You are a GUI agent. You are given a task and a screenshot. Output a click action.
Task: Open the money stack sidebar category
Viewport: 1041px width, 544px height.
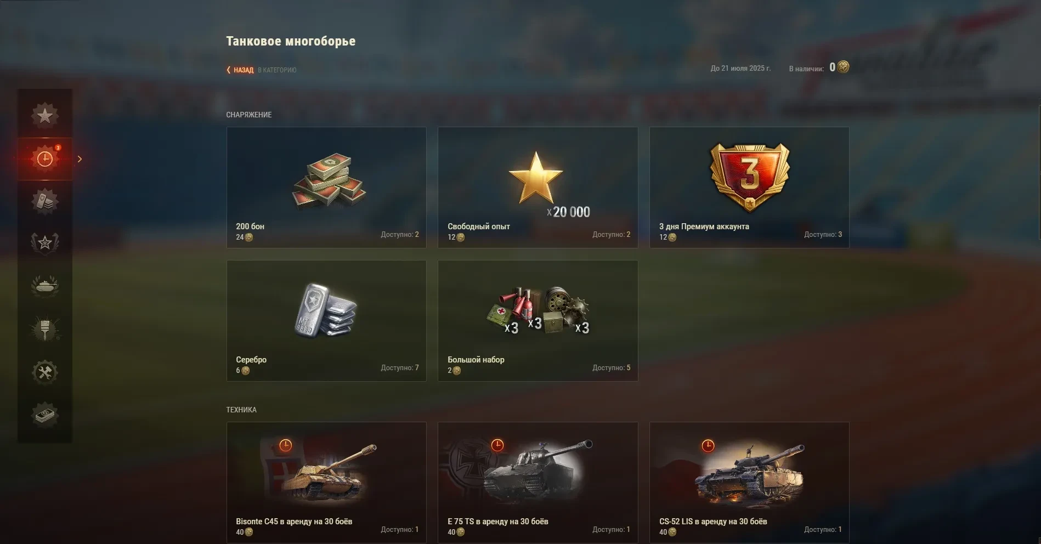tap(45, 415)
